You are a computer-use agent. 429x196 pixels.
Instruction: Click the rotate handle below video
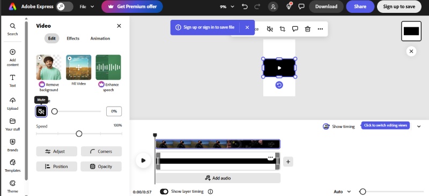click(279, 85)
